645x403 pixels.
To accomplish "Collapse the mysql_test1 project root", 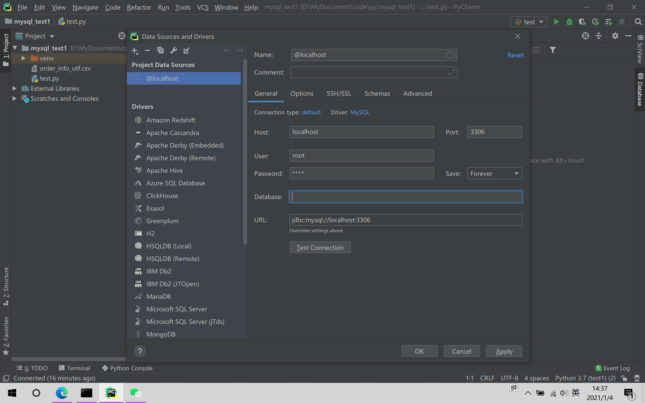I will pyautogui.click(x=15, y=48).
